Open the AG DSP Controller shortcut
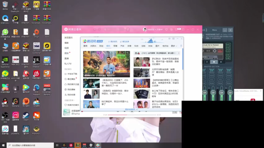The image size is (264, 148). pos(37,48)
